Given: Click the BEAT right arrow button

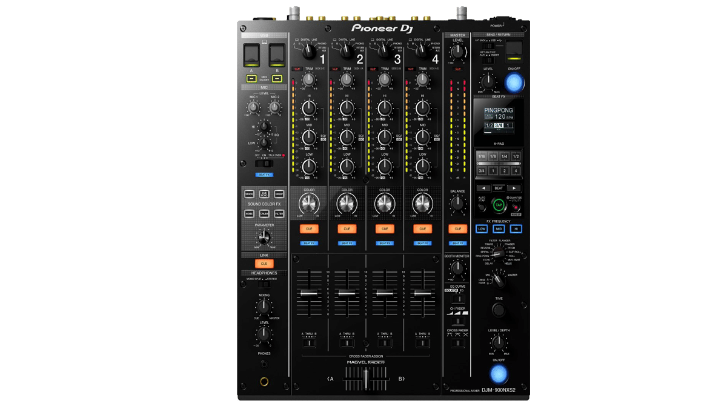Looking at the screenshot, I should point(514,188).
